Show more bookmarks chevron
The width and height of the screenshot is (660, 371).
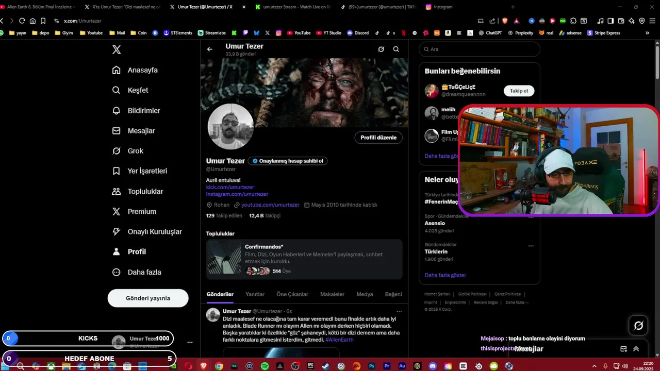(647, 33)
